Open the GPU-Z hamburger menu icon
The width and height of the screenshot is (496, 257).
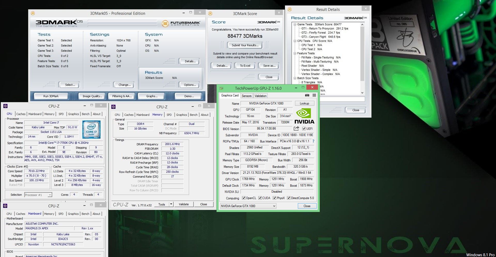point(314,95)
